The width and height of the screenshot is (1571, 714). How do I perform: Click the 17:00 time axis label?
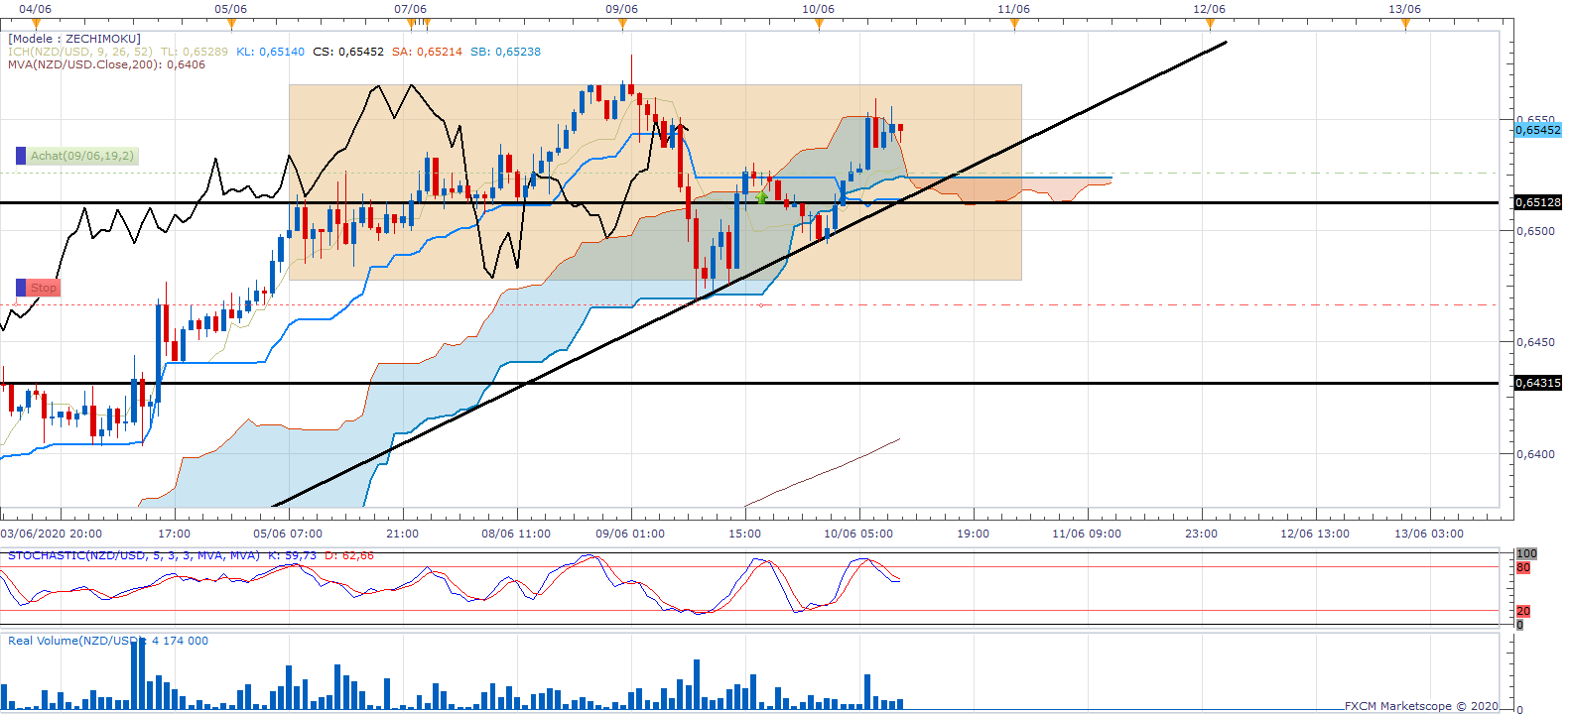point(175,534)
